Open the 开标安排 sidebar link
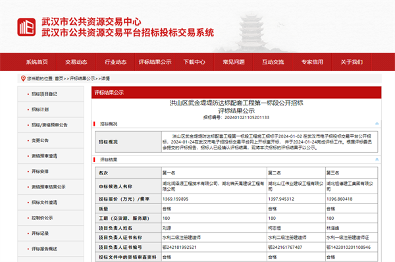395x262 pixels. [40, 171]
